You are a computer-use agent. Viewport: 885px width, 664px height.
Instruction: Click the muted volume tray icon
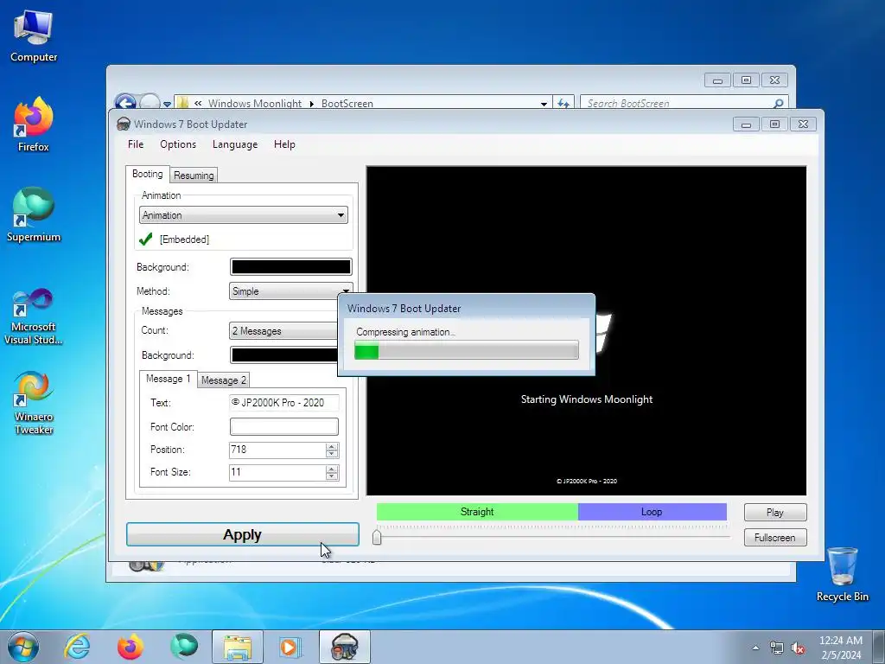[x=798, y=648]
